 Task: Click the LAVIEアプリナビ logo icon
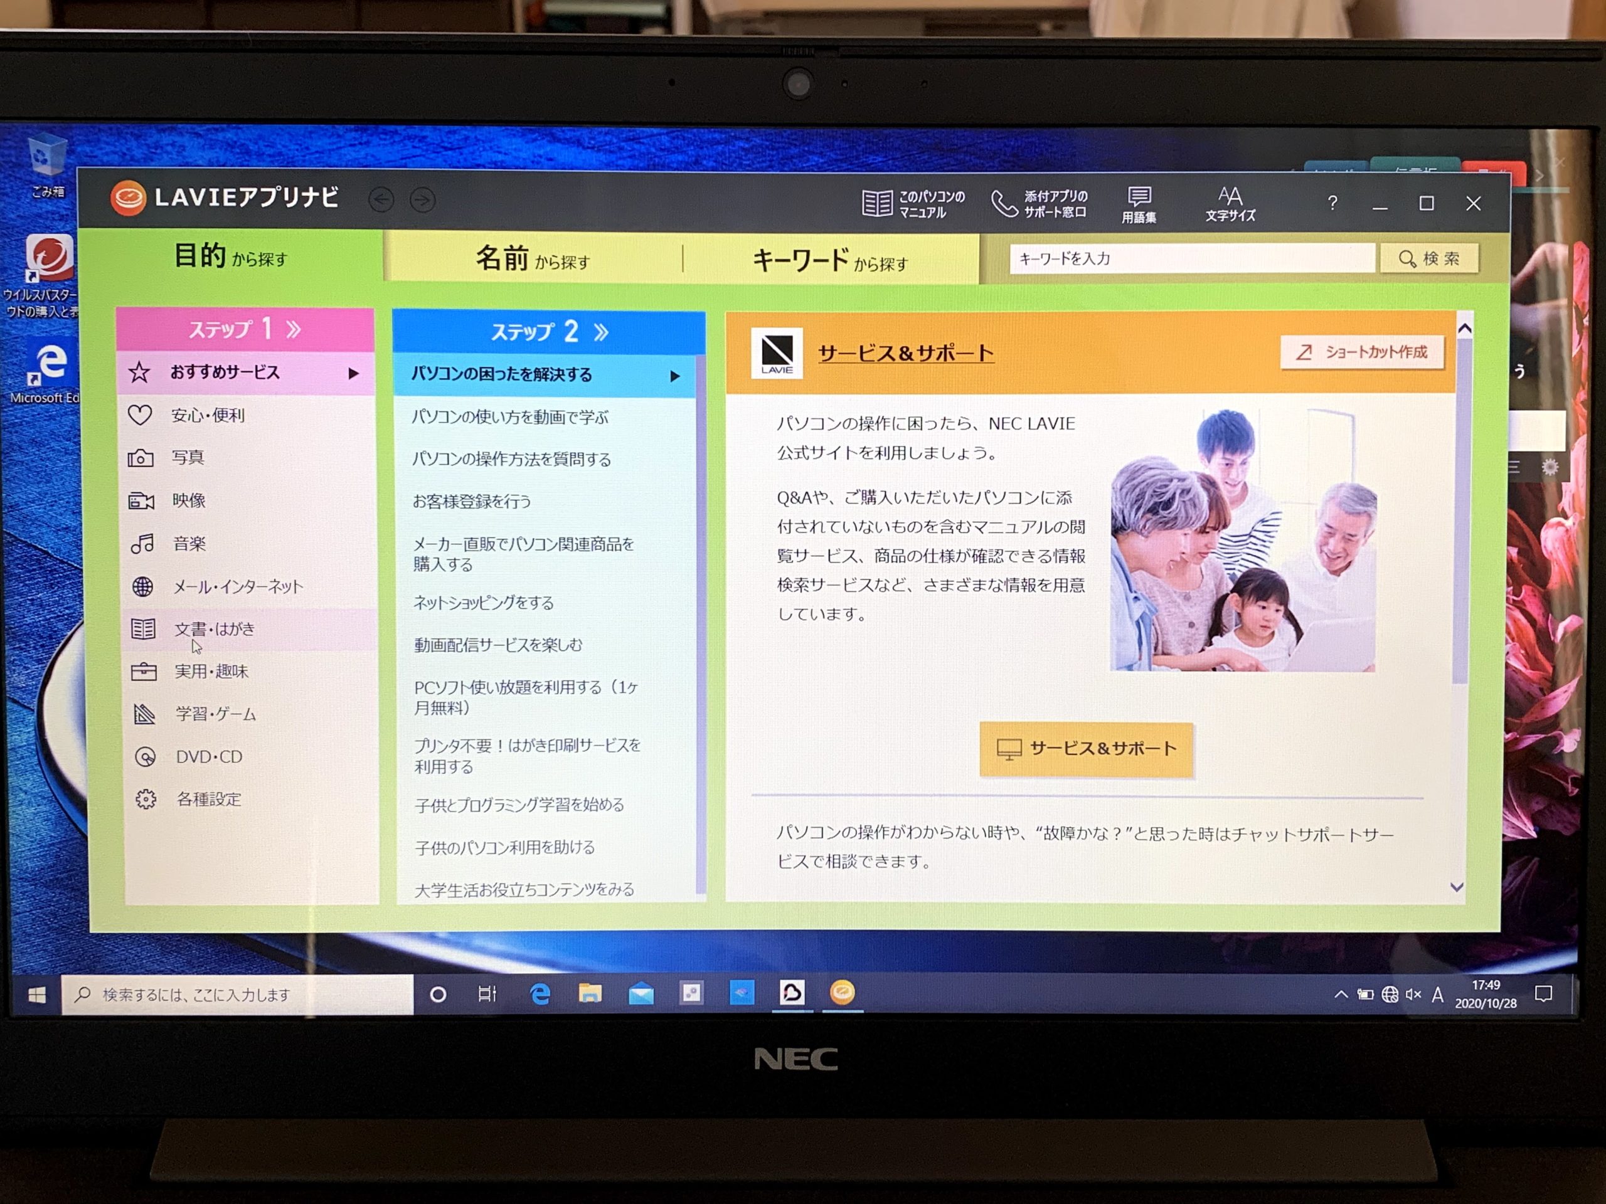click(129, 198)
